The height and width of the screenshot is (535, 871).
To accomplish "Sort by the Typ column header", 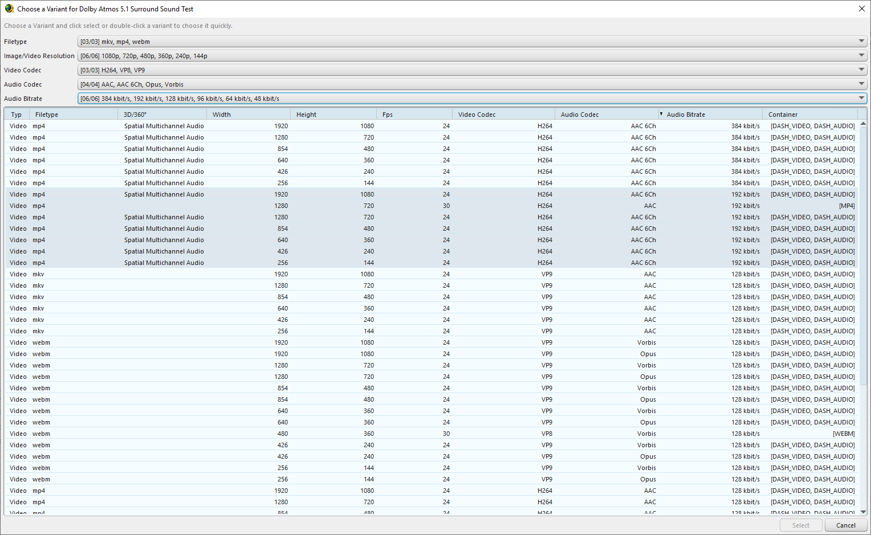I will pos(17,115).
